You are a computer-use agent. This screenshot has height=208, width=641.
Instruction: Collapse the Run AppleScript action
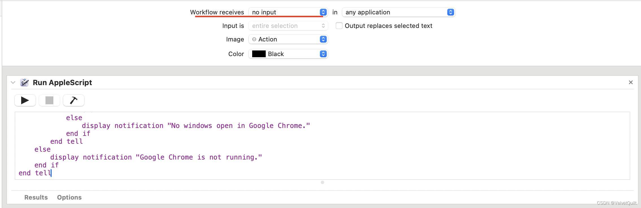pyautogui.click(x=13, y=83)
